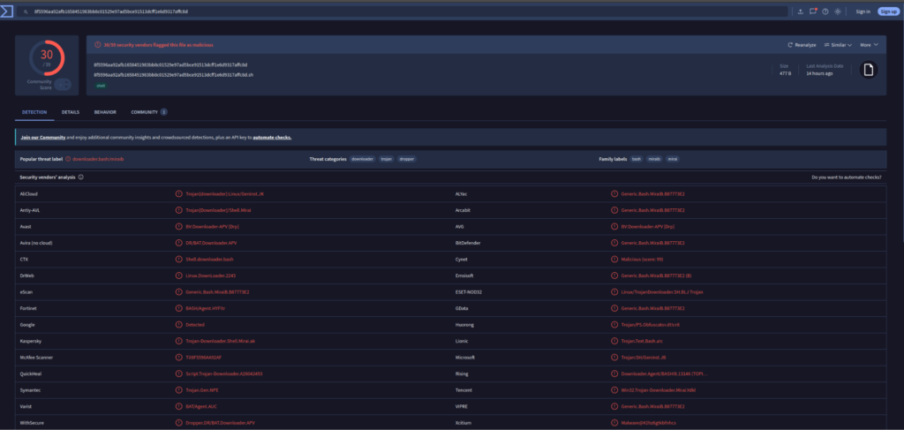Select Huorong result Trojan/PS.Obfuscator
The image size is (904, 430).
(651, 325)
